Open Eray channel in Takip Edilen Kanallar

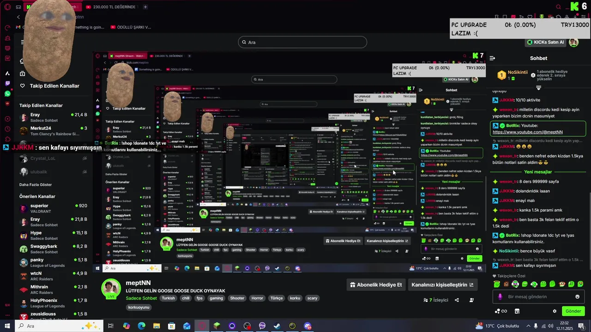click(x=53, y=117)
